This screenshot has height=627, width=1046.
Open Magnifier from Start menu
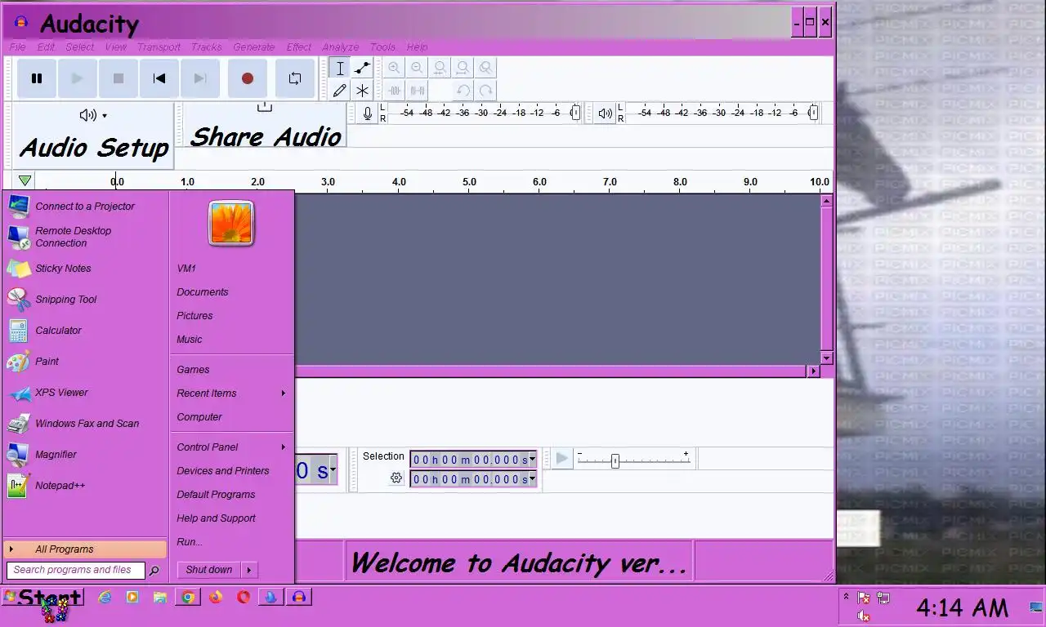click(85, 455)
